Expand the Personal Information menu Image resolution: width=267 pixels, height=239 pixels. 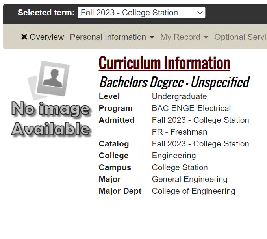(x=108, y=37)
